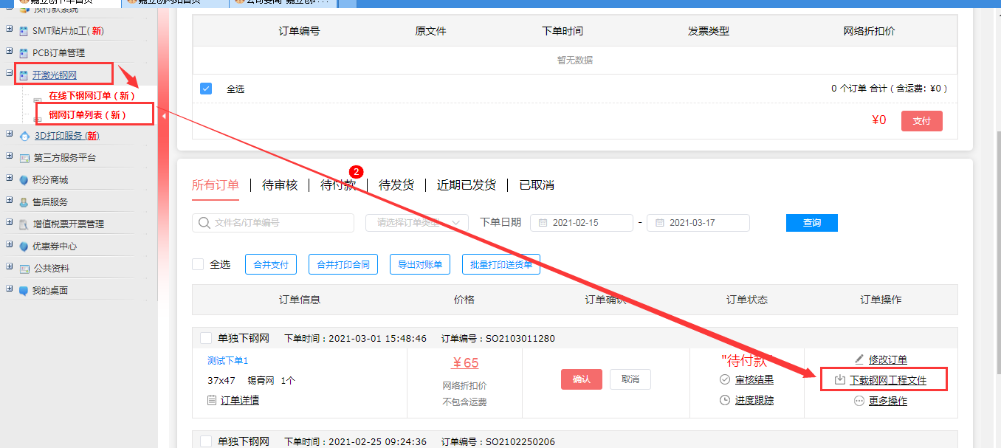The width and height of the screenshot is (1001, 448).
Task: Open the 请选择订单类型 dropdown
Action: click(x=417, y=223)
